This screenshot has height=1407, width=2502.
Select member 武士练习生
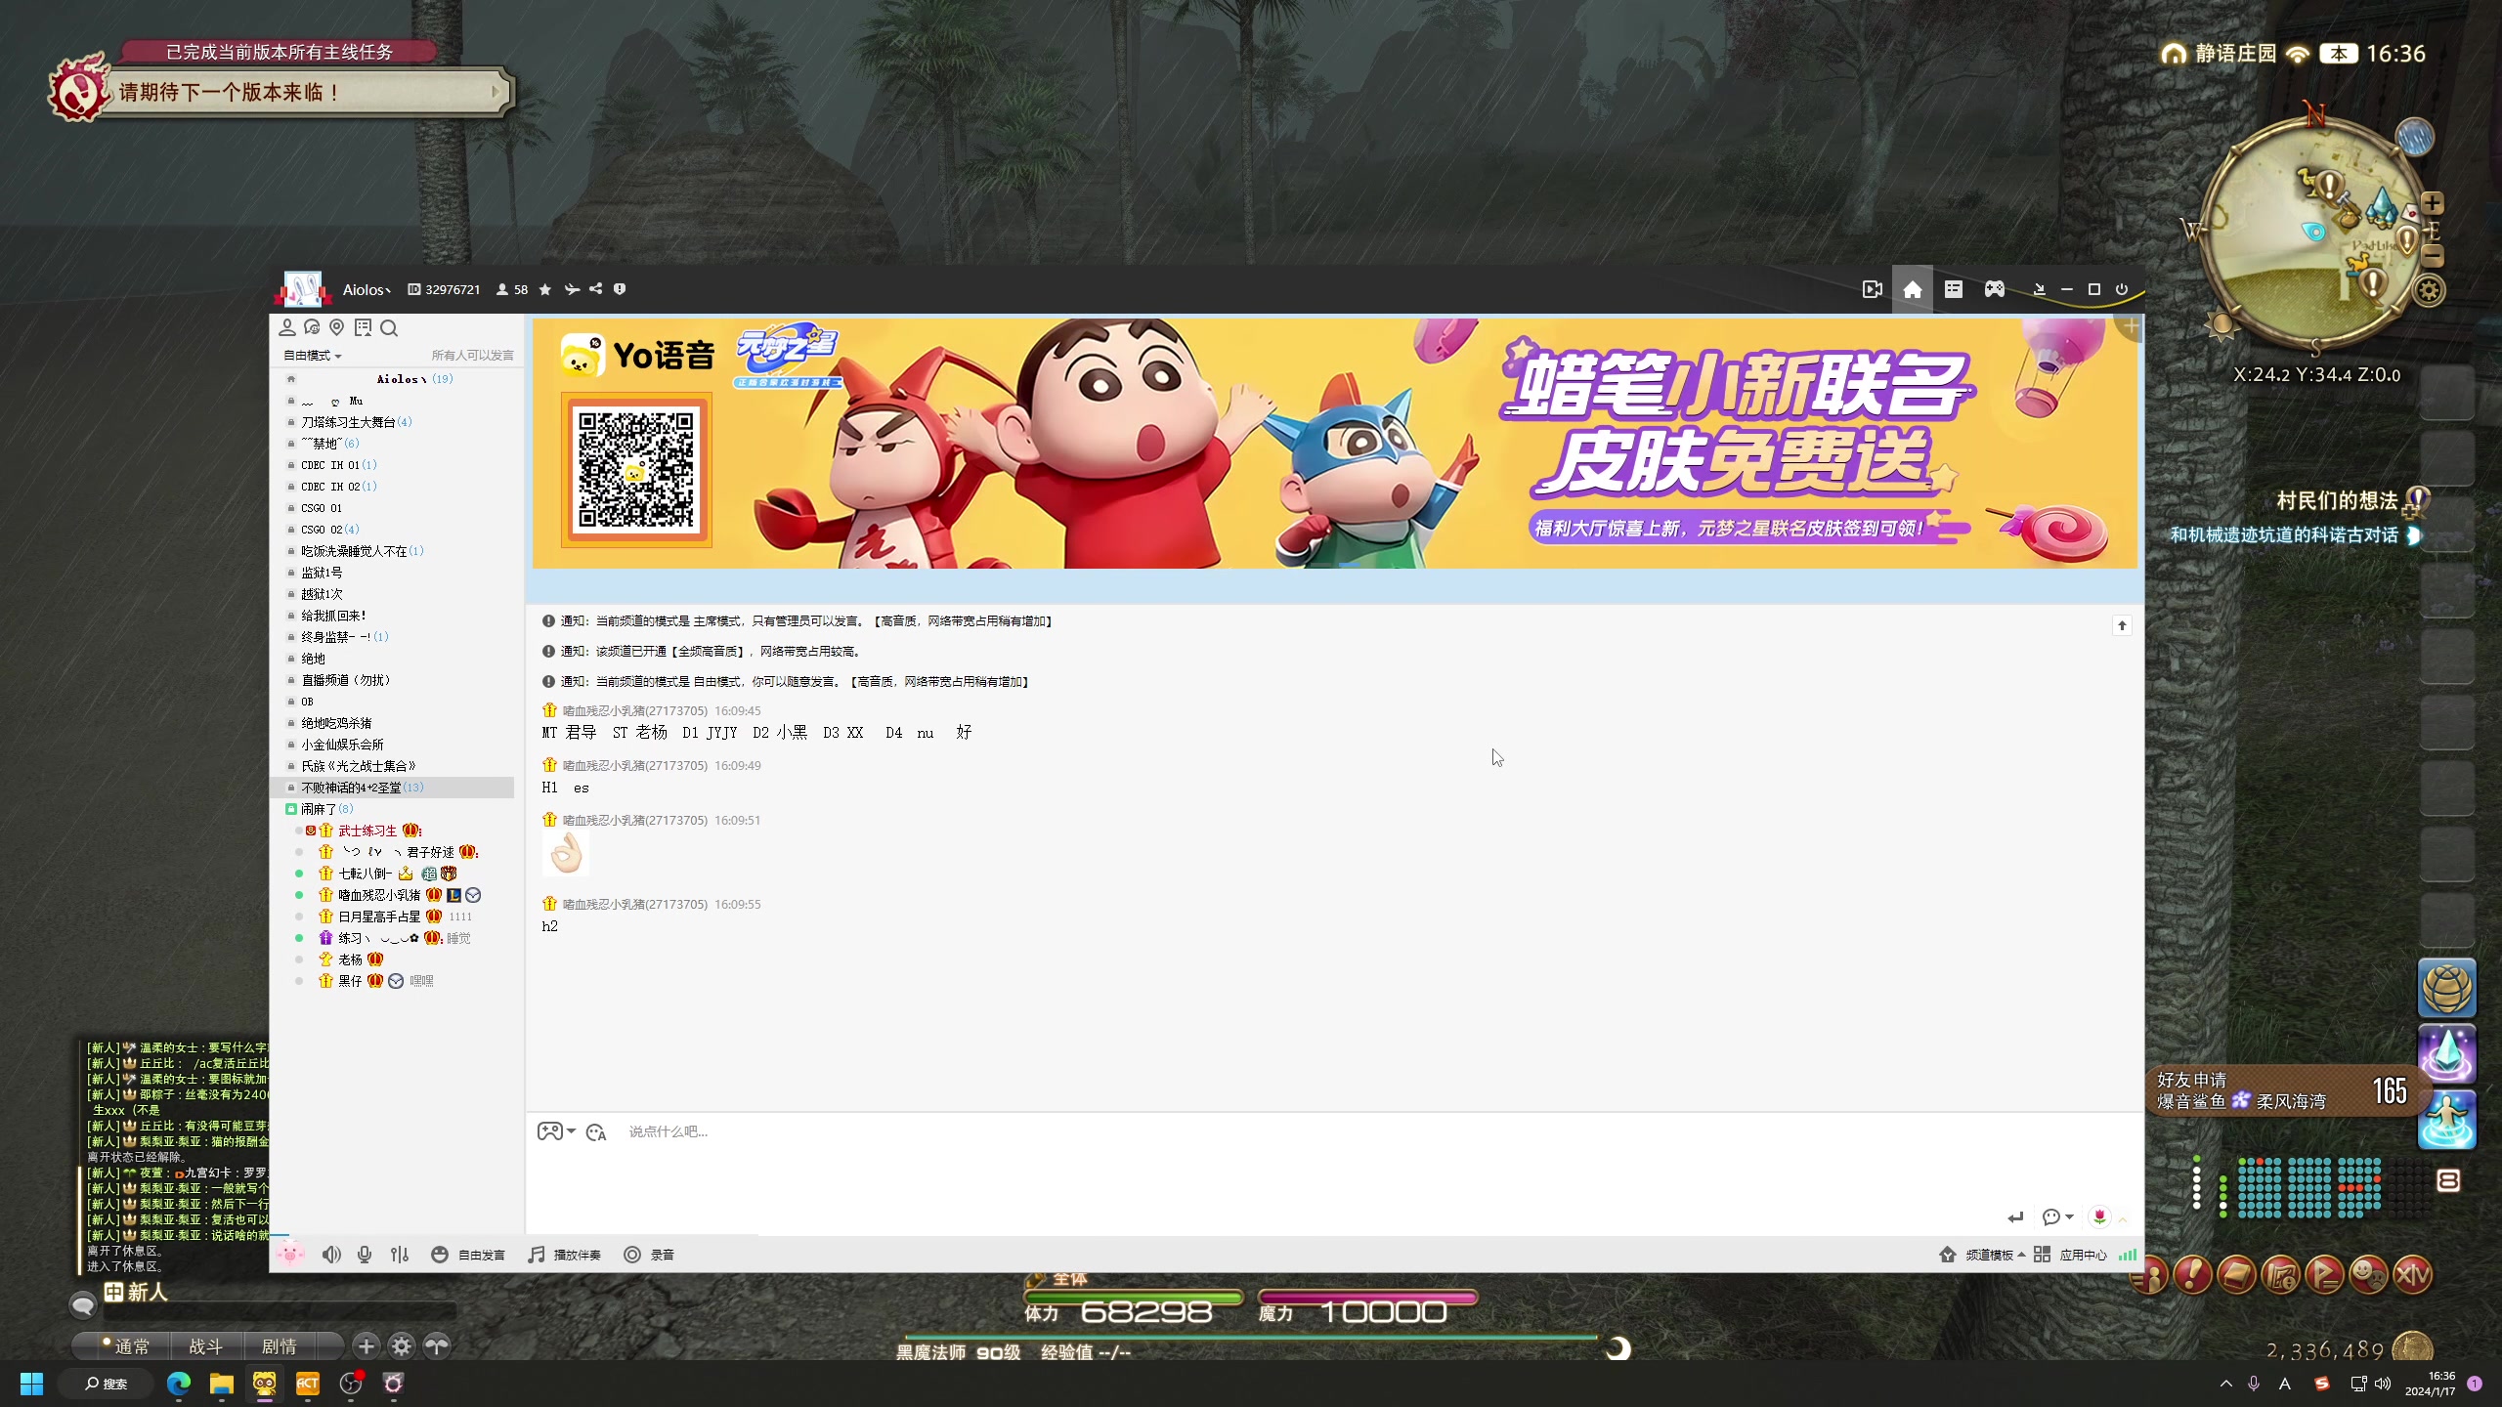[x=367, y=831]
